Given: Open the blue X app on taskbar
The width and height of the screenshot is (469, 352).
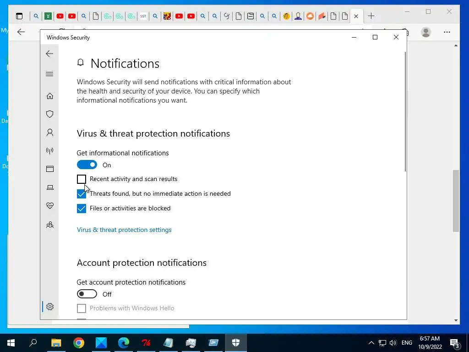Looking at the screenshot, I should tap(101, 343).
